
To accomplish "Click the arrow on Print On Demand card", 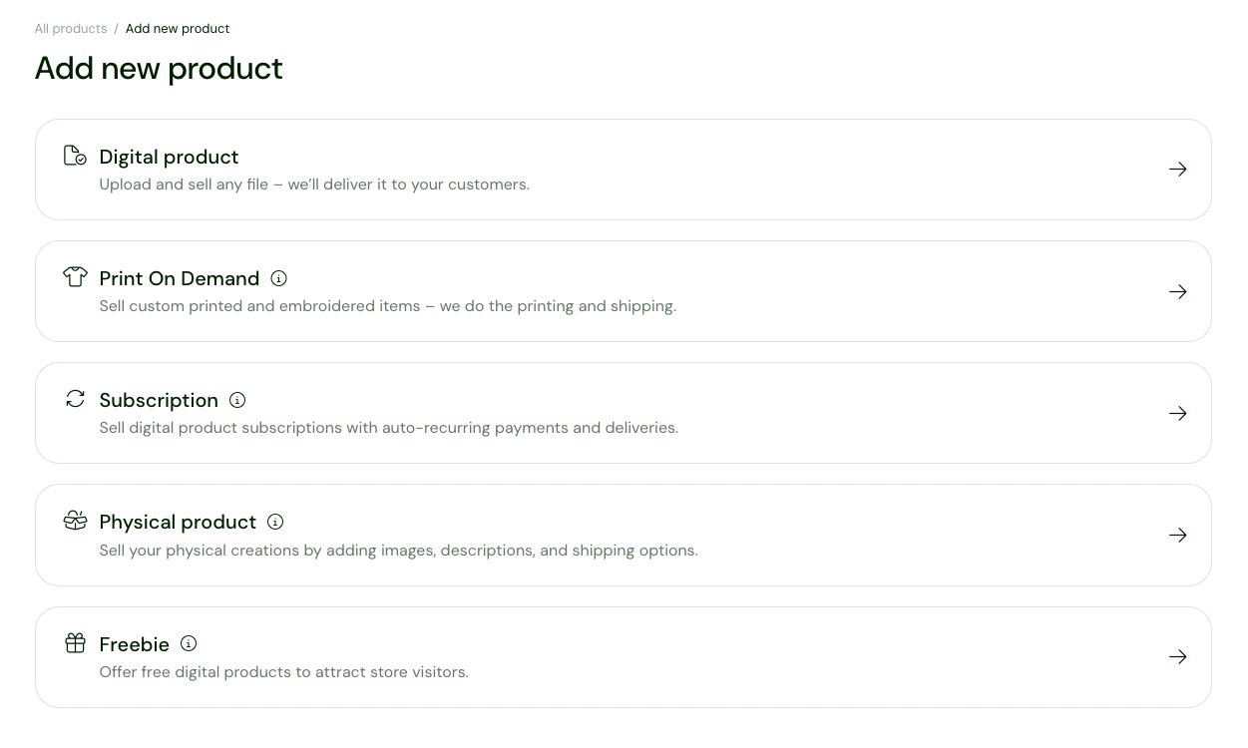I will click(x=1178, y=291).
